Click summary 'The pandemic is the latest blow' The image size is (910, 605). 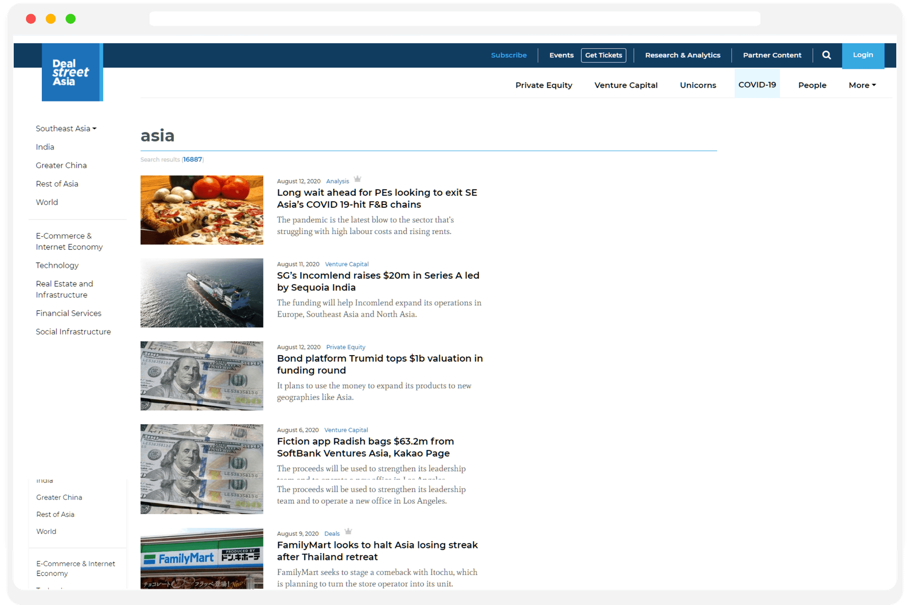(365, 225)
